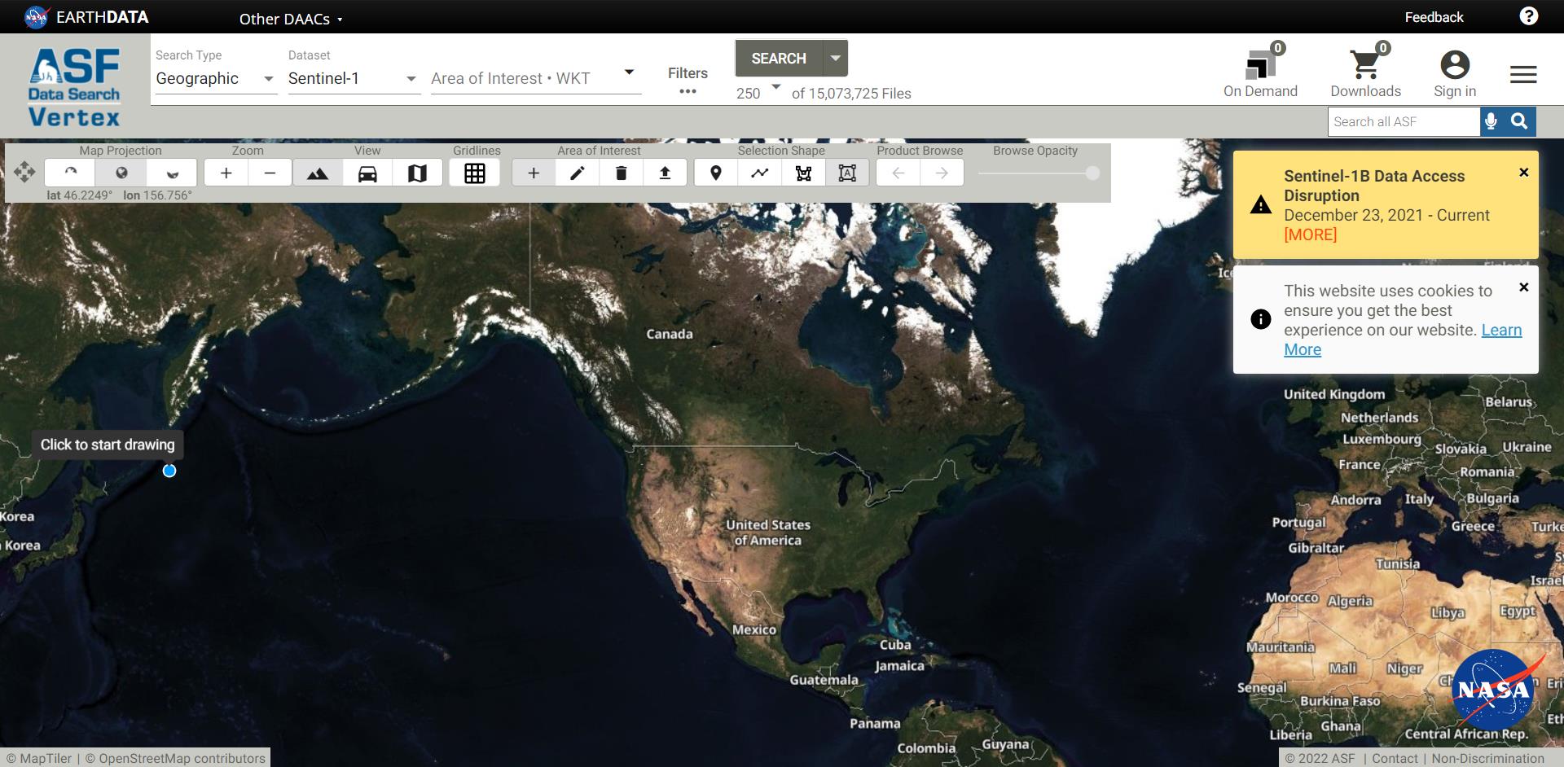1564x767 pixels.
Task: Zoom in with the plus button
Action: (x=226, y=173)
